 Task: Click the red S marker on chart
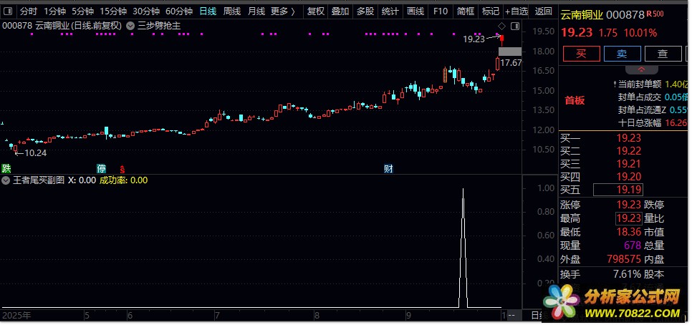122,169
